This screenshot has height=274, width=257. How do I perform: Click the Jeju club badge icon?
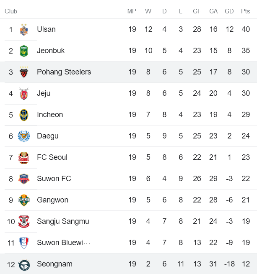(24, 94)
